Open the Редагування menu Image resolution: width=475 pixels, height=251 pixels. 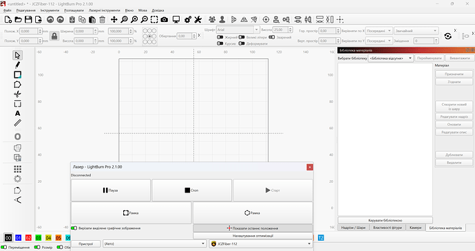click(x=26, y=10)
